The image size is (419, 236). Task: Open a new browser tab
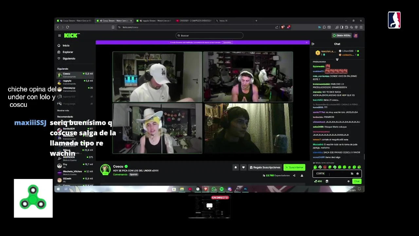click(256, 21)
